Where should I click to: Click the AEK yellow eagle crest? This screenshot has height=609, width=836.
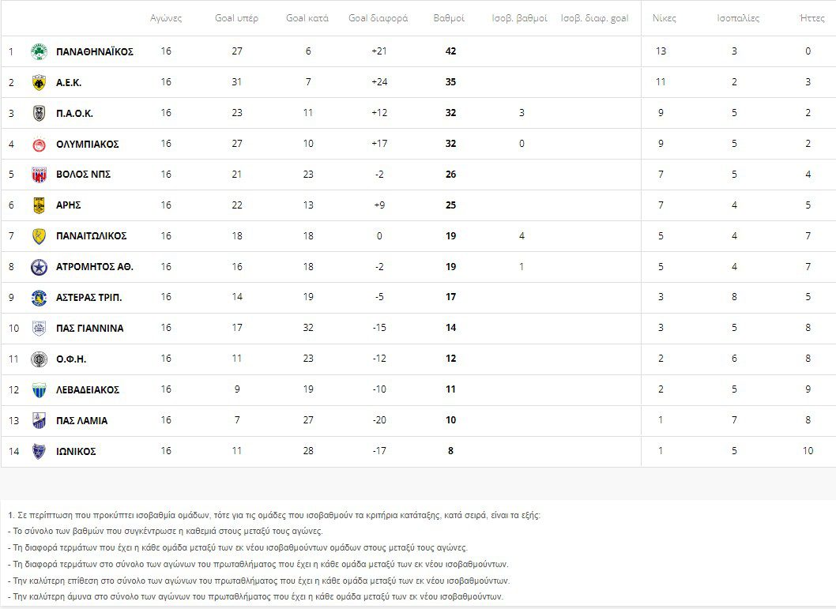[x=39, y=82]
